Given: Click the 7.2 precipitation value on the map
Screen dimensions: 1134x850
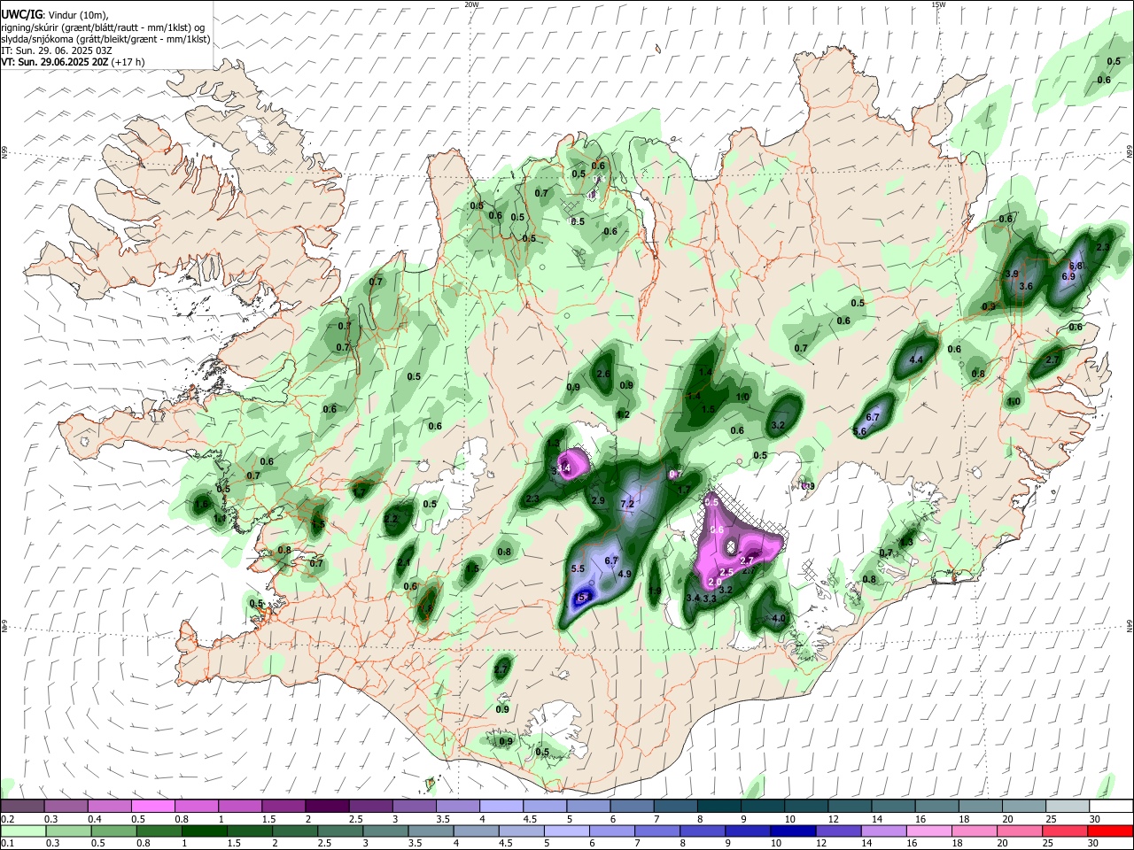Looking at the screenshot, I should click(627, 505).
